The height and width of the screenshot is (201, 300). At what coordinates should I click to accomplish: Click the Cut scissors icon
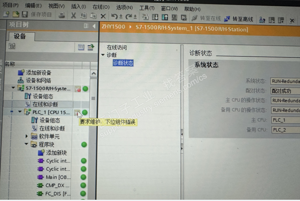(x=73, y=15)
